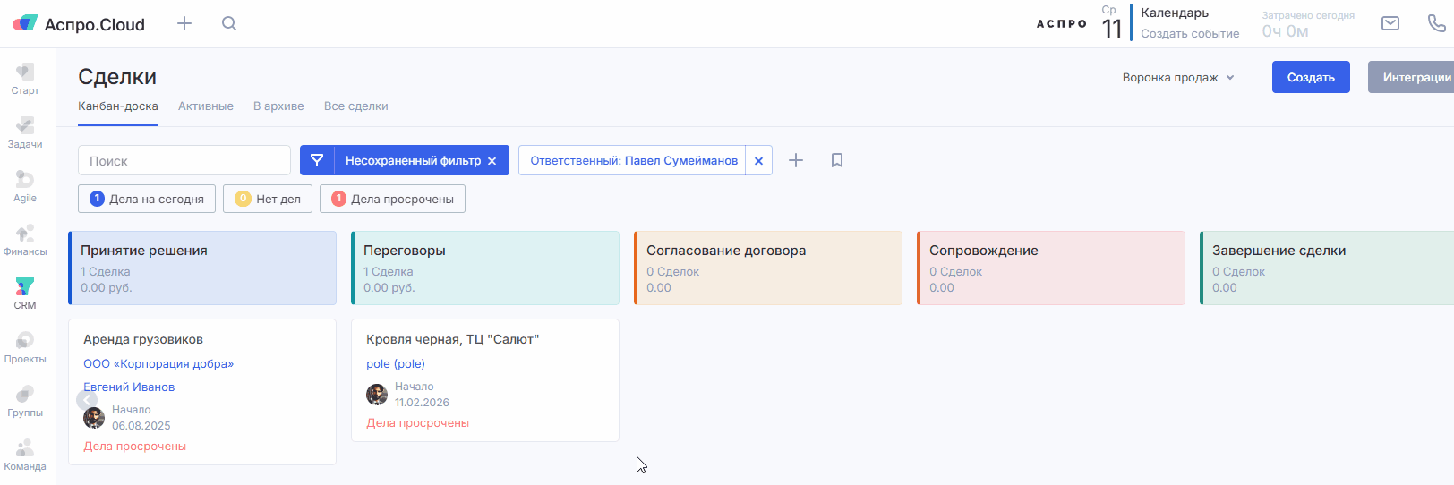Toggle the Нет дел filter
The width and height of the screenshot is (1454, 485).
coord(268,199)
